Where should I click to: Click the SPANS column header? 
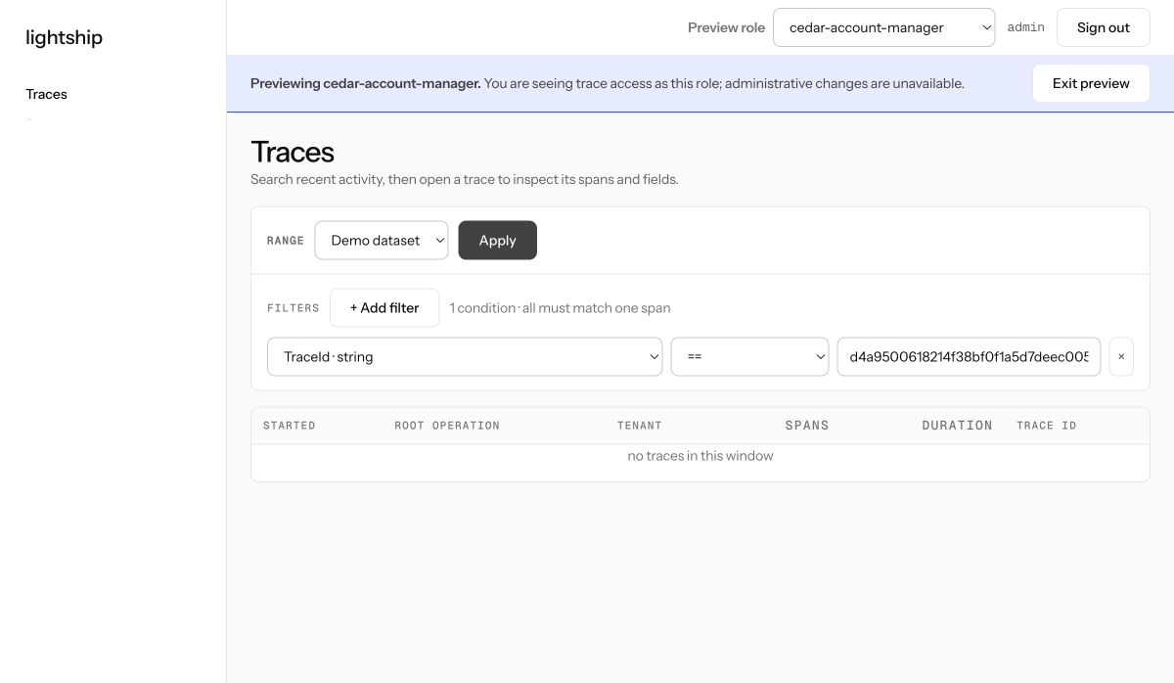click(807, 426)
